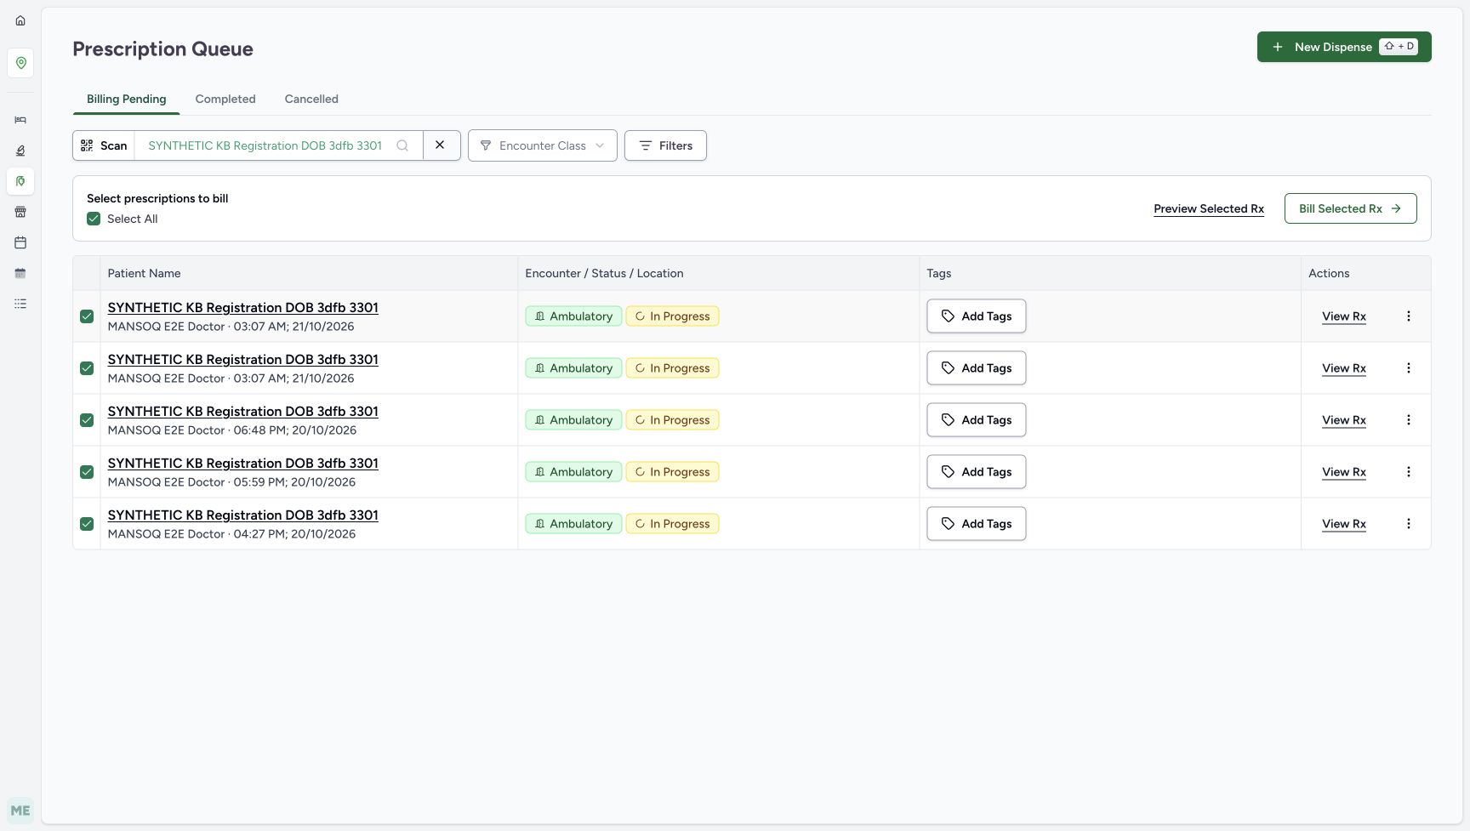Uncheck the 06:48 PM prescription row
1470x831 pixels.
pyautogui.click(x=87, y=420)
